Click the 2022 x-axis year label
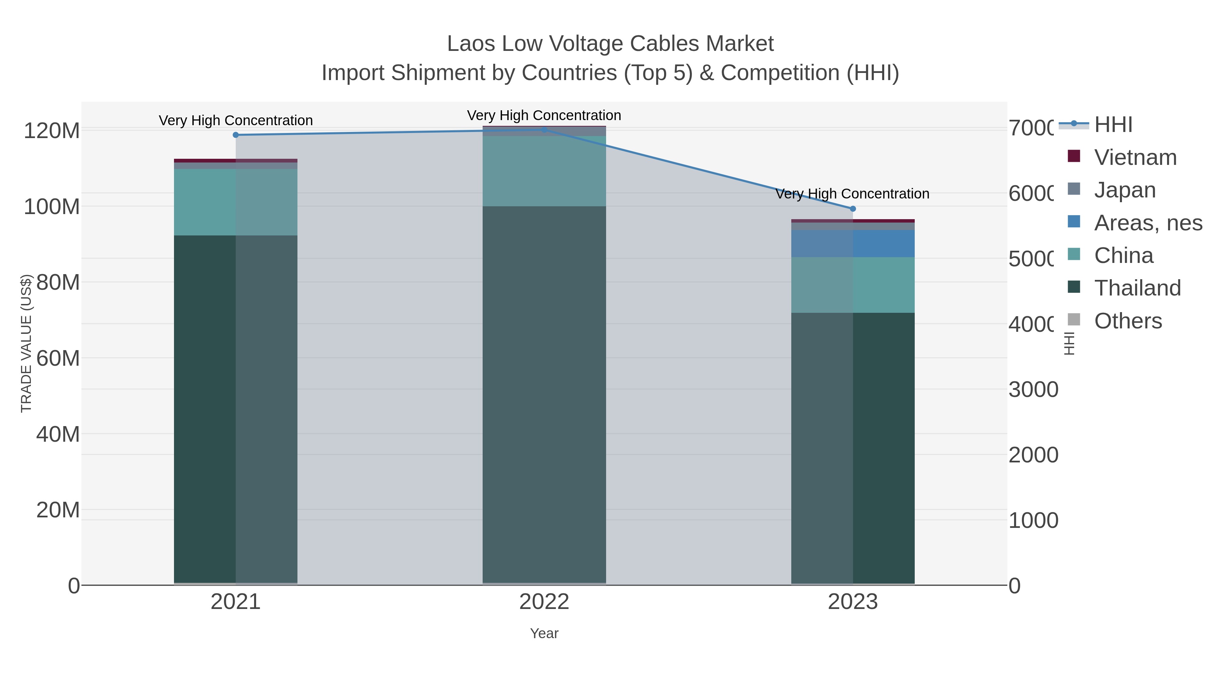 click(x=544, y=602)
